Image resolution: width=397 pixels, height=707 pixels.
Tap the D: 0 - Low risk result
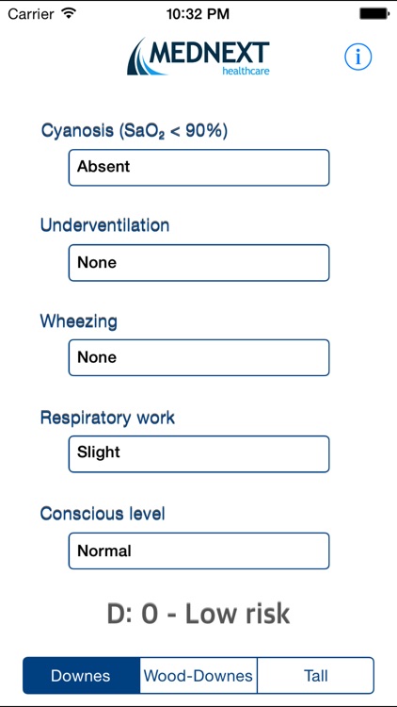[x=198, y=614]
